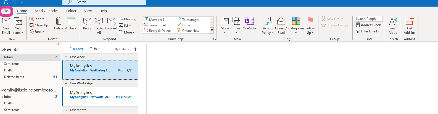This screenshot has height=114, width=438.
Task: Switch to Other inbox tab
Action: [x=94, y=49]
